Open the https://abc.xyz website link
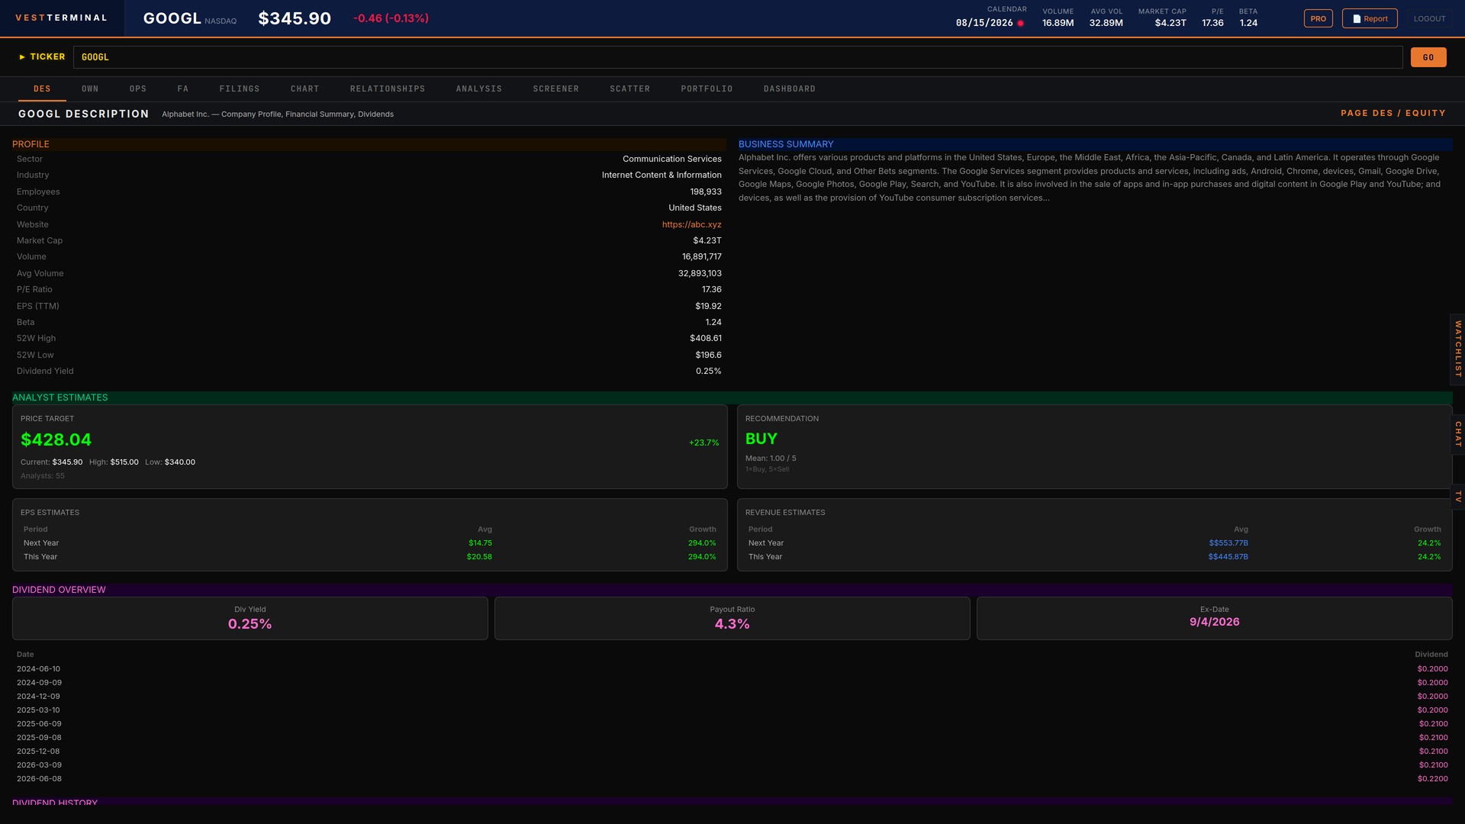The image size is (1465, 824). tap(691, 224)
